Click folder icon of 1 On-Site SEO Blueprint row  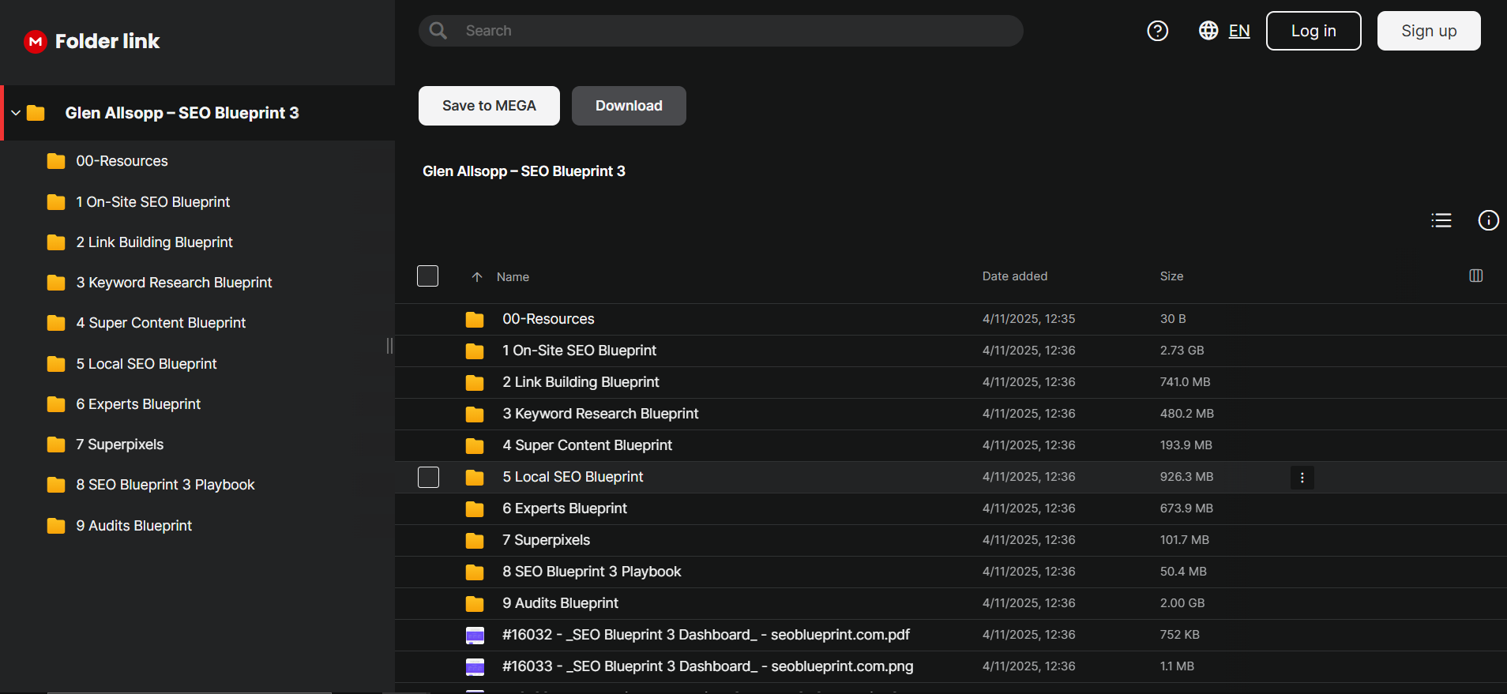point(475,351)
